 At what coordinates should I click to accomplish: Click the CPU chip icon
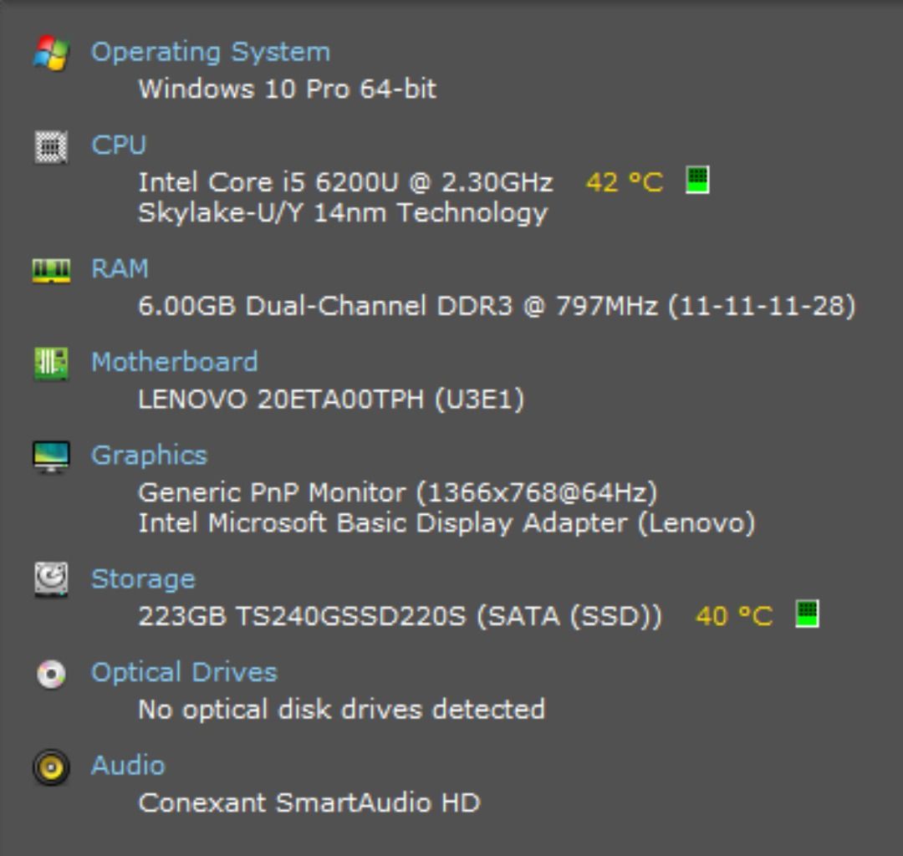tap(50, 145)
